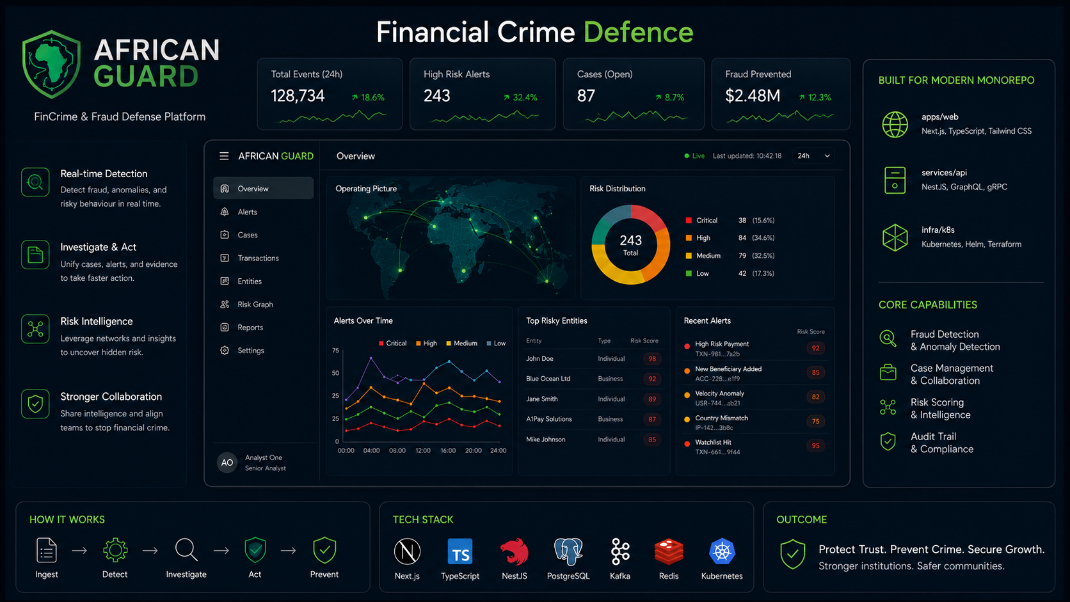Click the Cases icon in sidebar
1070x602 pixels.
tap(225, 235)
